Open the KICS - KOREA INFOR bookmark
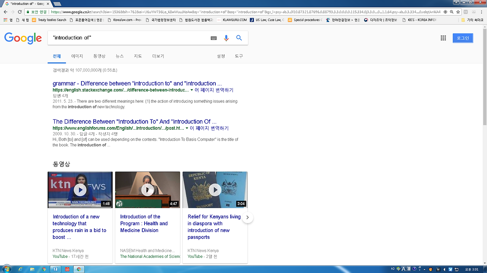The image size is (487, 273). tap(419, 20)
